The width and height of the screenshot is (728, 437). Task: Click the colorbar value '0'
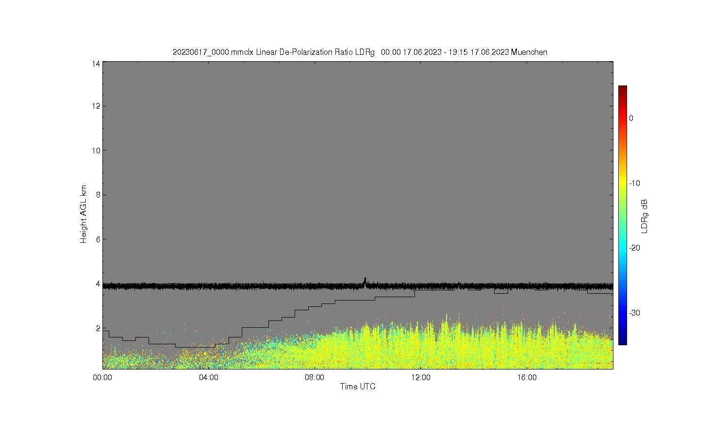[x=631, y=118]
